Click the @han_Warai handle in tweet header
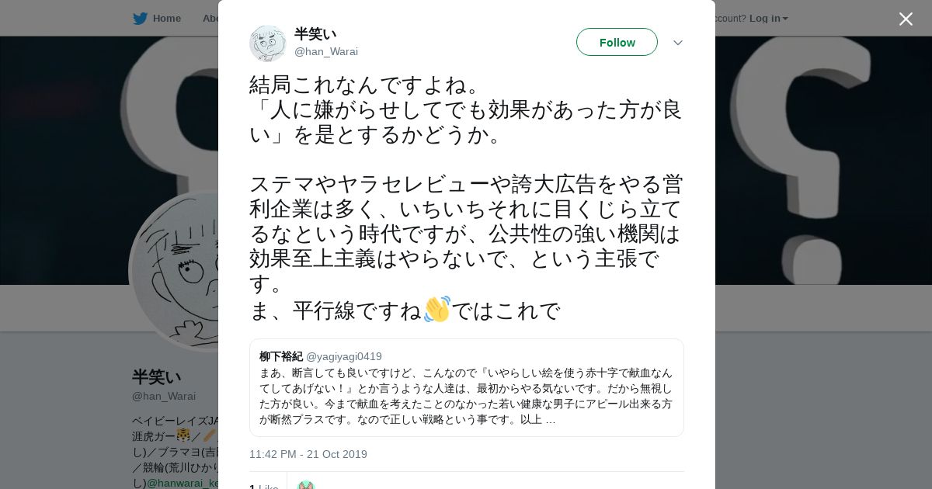 click(x=326, y=52)
